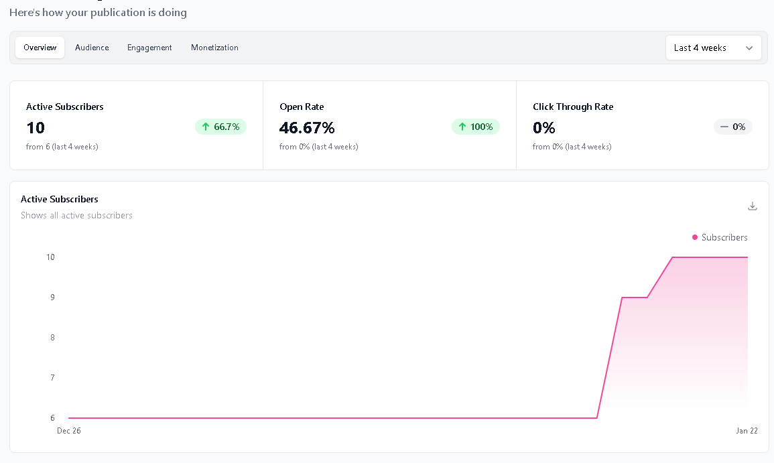The height and width of the screenshot is (463, 774).
Task: Select the Open Rate stat card title
Action: point(302,107)
